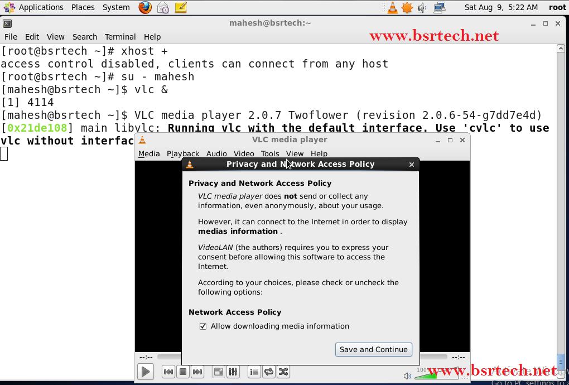Open the Playback menu
This screenshot has height=385, width=569.
click(x=182, y=153)
